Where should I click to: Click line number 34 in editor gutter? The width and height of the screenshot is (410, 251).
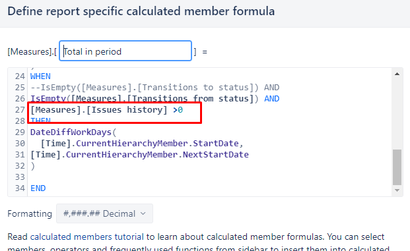point(20,188)
